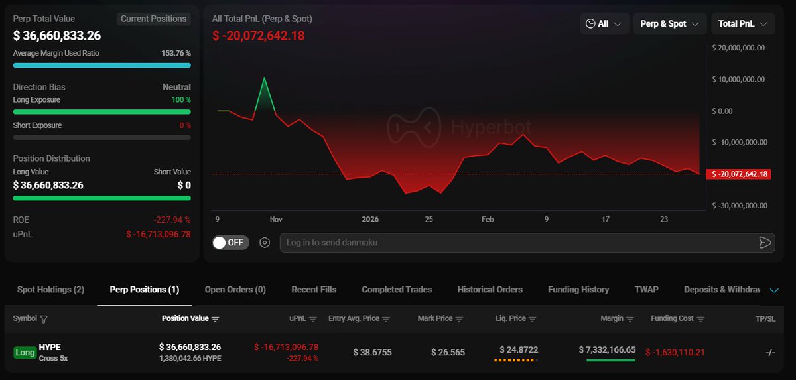Click the Neutral direction bias label
Image resolution: width=796 pixels, height=380 pixels.
(x=176, y=87)
